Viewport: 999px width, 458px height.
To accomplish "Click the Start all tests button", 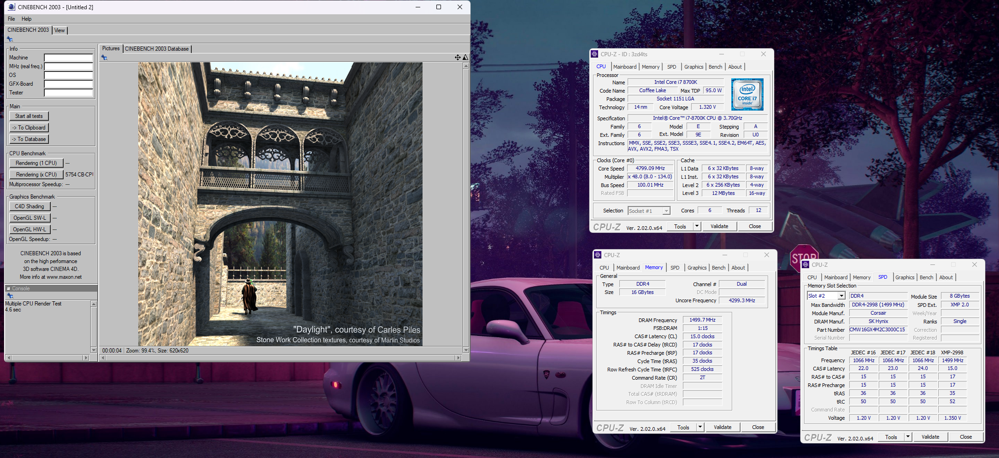I will pos(29,116).
